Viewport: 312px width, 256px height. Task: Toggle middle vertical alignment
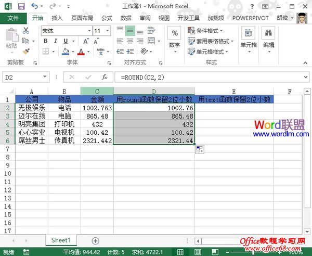130,31
